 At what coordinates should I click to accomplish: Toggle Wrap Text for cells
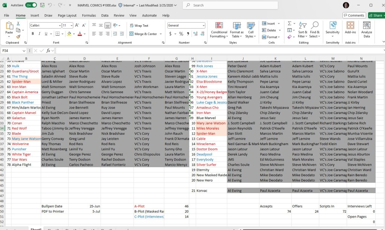point(139,26)
